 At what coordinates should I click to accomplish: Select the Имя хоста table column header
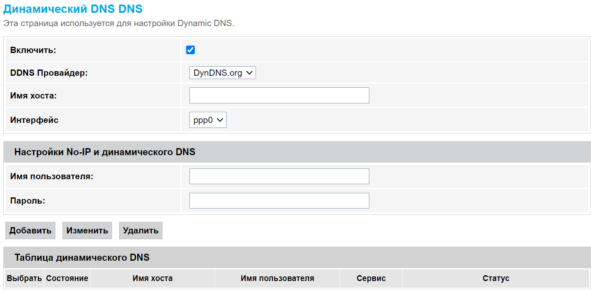[153, 279]
